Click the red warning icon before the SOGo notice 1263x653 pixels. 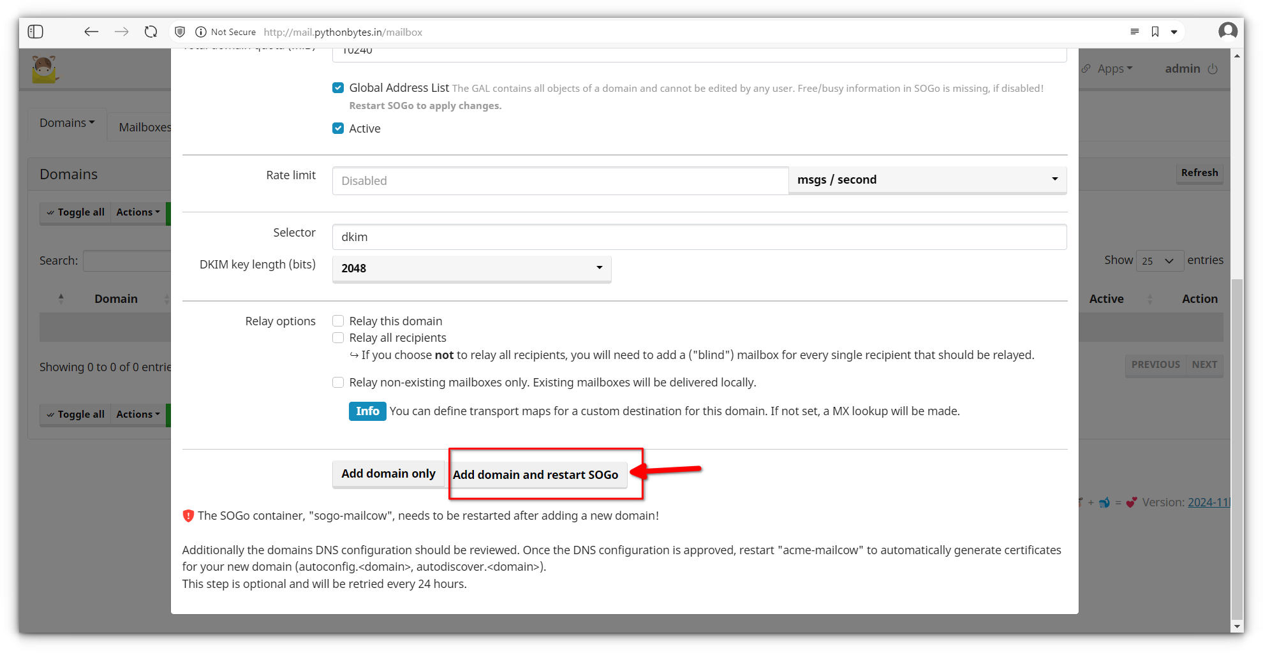point(188,515)
